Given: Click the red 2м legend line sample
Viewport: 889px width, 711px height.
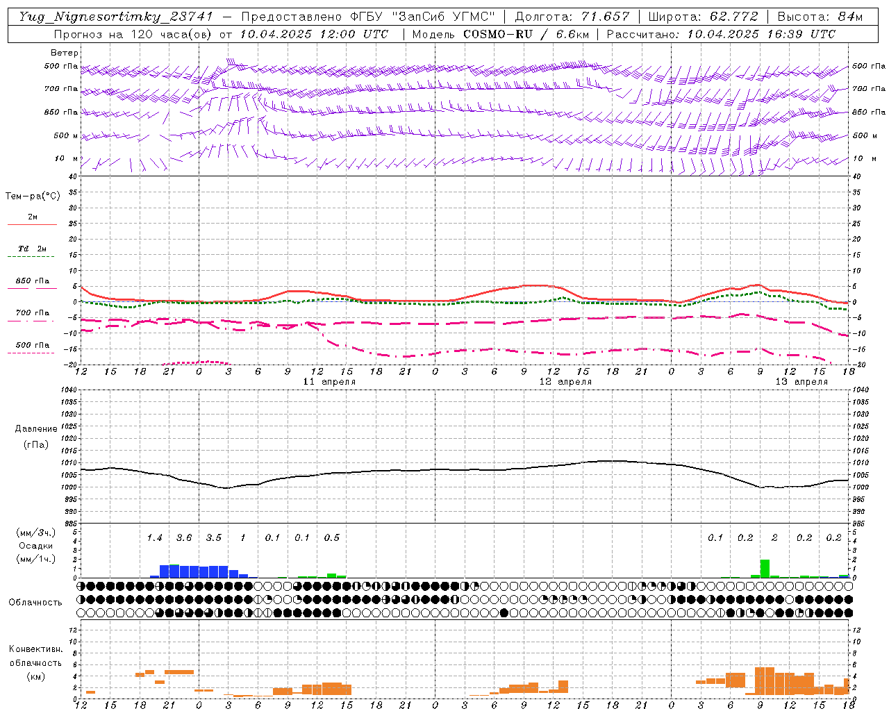Looking at the screenshot, I should click(32, 224).
